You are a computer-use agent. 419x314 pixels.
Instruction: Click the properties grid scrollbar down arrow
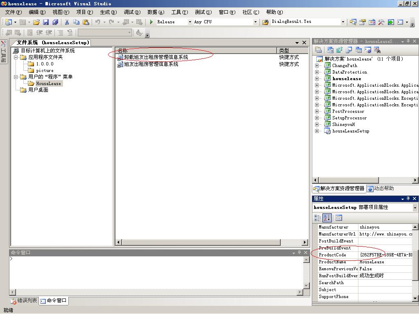(x=415, y=298)
